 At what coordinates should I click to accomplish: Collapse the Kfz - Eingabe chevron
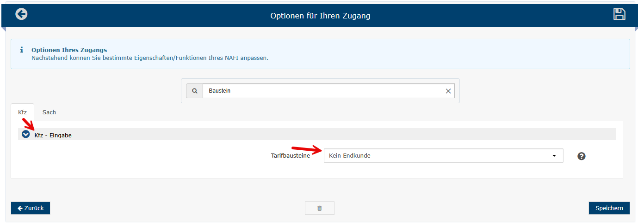pyautogui.click(x=26, y=135)
